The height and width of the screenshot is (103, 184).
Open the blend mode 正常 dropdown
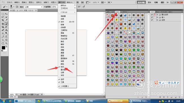33,7
